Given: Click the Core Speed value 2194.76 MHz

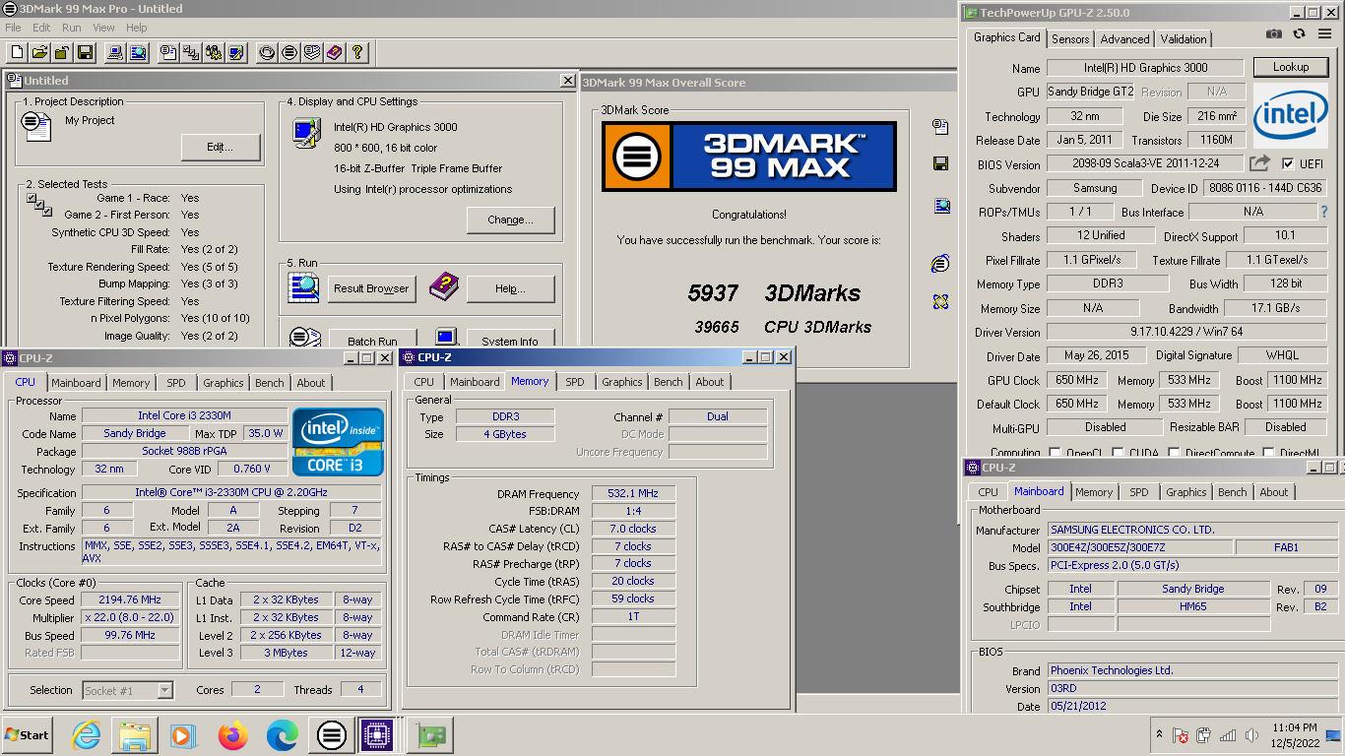Looking at the screenshot, I should pos(130,599).
